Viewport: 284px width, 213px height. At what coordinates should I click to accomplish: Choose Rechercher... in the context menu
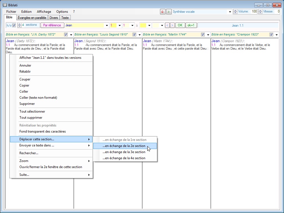coord(29,153)
